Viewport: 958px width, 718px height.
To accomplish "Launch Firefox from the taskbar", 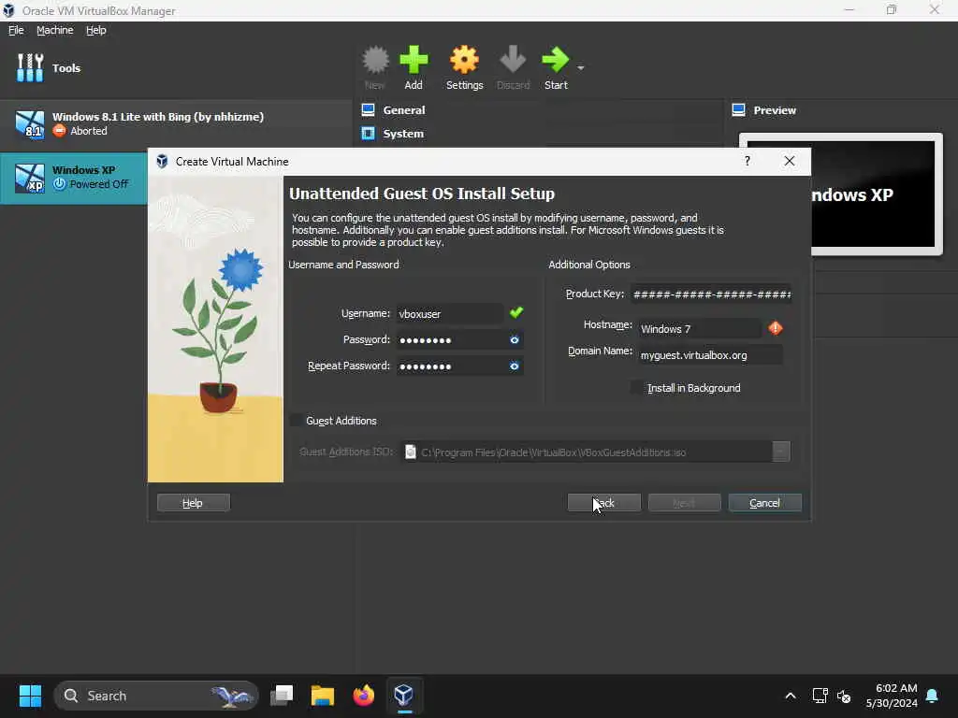I will pos(364,696).
